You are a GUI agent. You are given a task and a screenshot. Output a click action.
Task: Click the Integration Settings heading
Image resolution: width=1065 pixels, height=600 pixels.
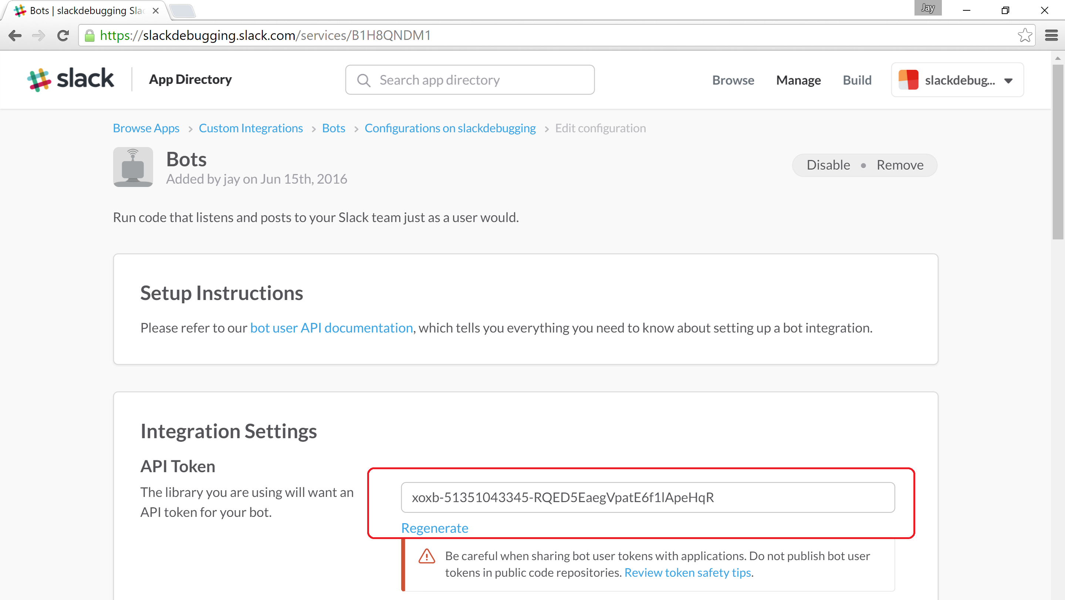pos(229,431)
